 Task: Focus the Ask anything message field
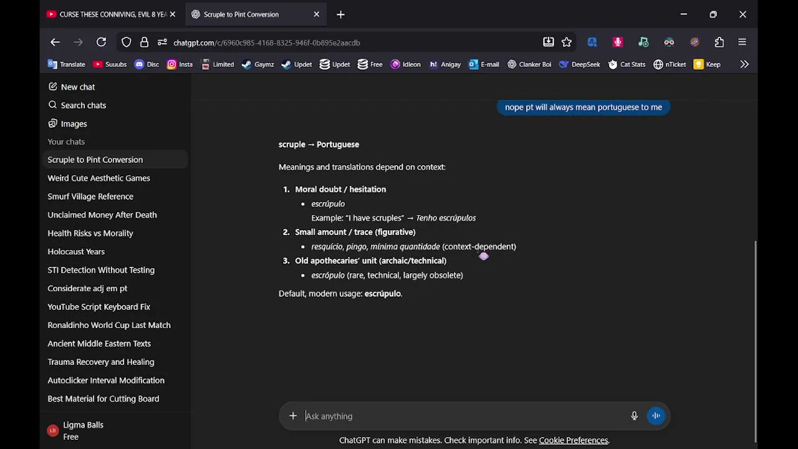coord(464,416)
